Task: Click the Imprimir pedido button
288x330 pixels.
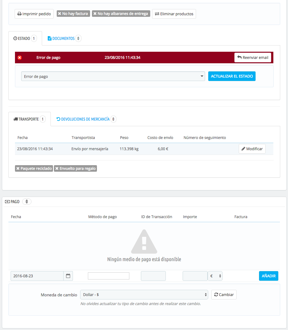Action: (x=34, y=14)
